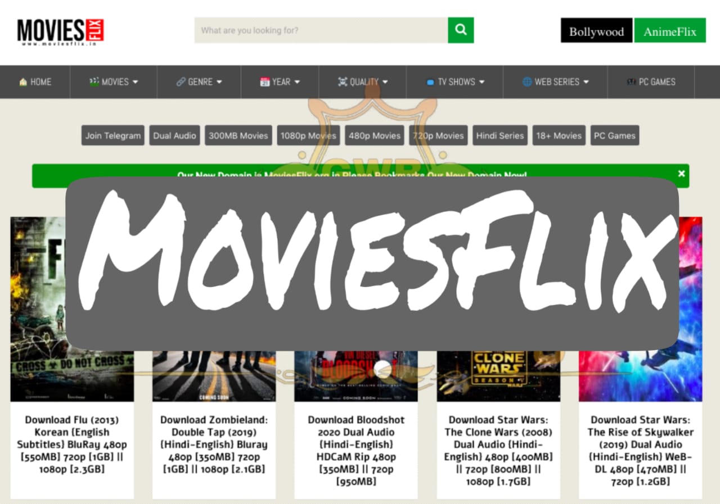
Task: Open the YEAR menu
Action: pos(280,82)
